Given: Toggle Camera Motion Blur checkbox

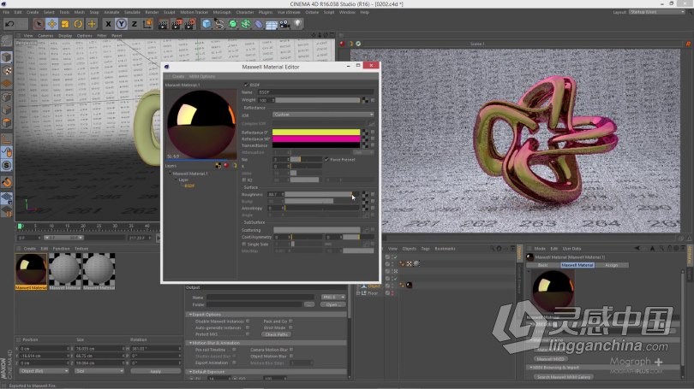Looking at the screenshot, I should [x=290, y=350].
